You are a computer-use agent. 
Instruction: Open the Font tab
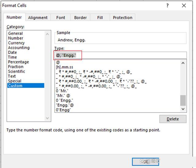(61, 17)
